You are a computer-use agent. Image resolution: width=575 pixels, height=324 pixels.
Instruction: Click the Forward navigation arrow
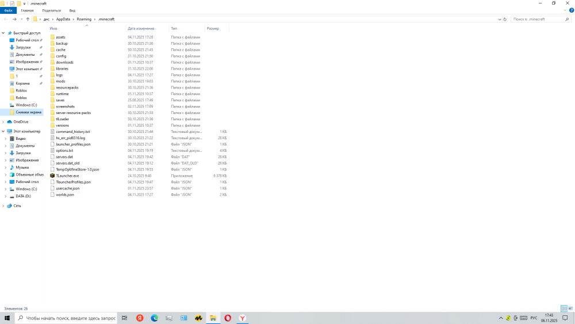pyautogui.click(x=14, y=19)
